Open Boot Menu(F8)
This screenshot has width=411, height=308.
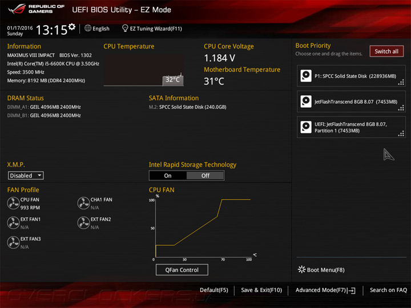click(x=321, y=270)
